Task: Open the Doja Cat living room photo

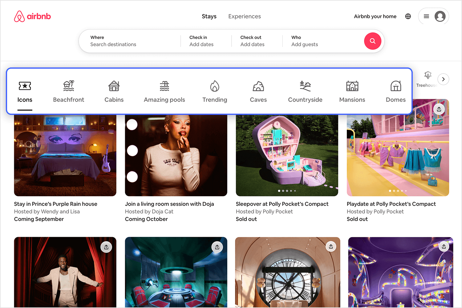Action: 176,155
